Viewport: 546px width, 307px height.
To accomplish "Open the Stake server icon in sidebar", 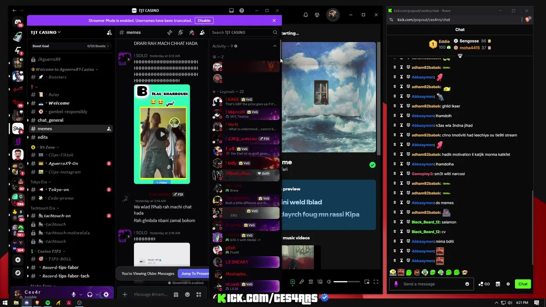I will coord(18,128).
